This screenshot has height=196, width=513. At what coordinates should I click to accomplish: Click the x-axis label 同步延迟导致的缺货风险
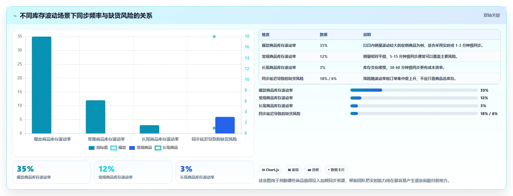pyautogui.click(x=214, y=139)
